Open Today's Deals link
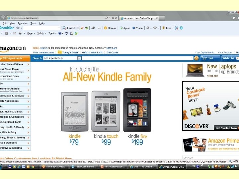The width and height of the screenshot is (239, 179). 70,52
